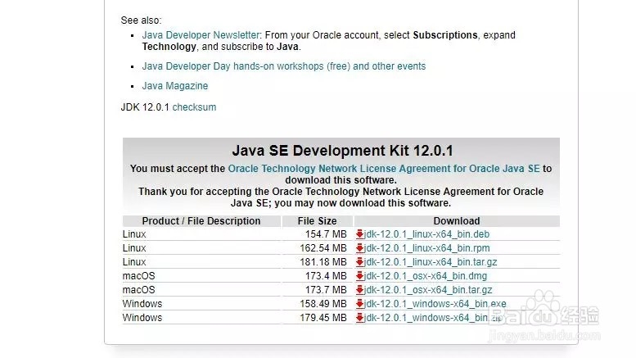
Task: Open the Java Magazine link
Action: click(175, 86)
